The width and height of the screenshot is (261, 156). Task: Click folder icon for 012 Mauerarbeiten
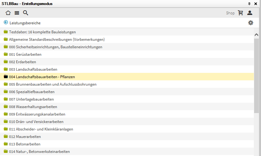click(6, 136)
